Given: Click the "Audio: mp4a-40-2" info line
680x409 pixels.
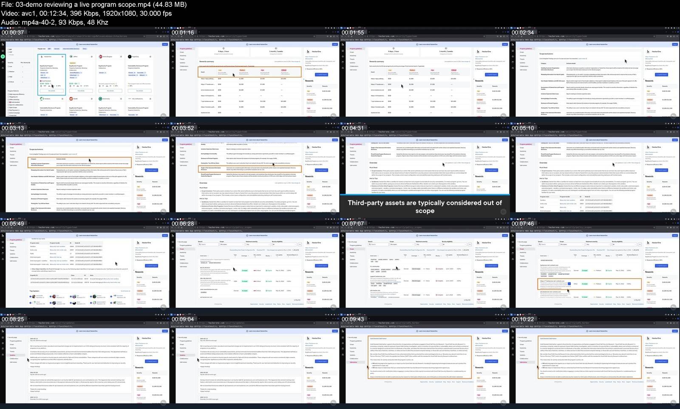Looking at the screenshot, I should (54, 22).
